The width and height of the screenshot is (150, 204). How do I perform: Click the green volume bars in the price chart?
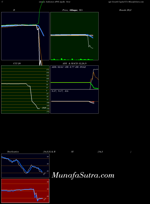click(x=72, y=59)
